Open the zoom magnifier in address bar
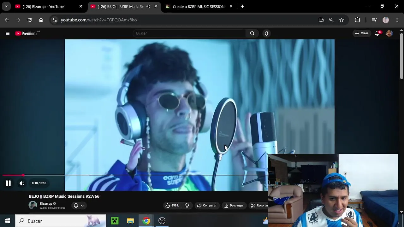The image size is (404, 227). [331, 20]
